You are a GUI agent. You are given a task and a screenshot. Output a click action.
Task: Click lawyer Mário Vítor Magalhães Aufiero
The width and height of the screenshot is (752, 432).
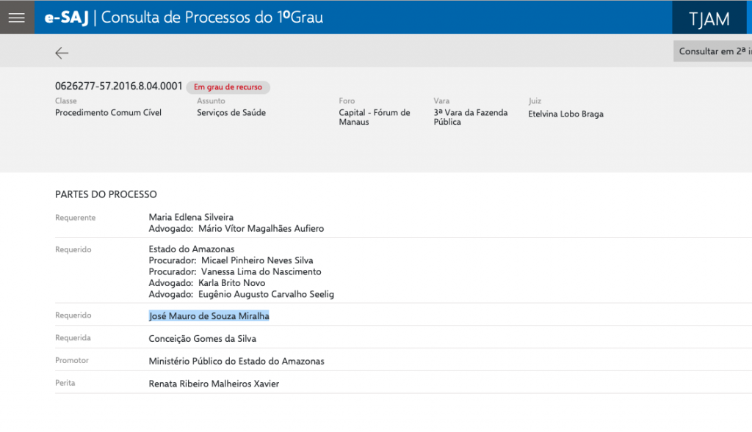click(261, 229)
